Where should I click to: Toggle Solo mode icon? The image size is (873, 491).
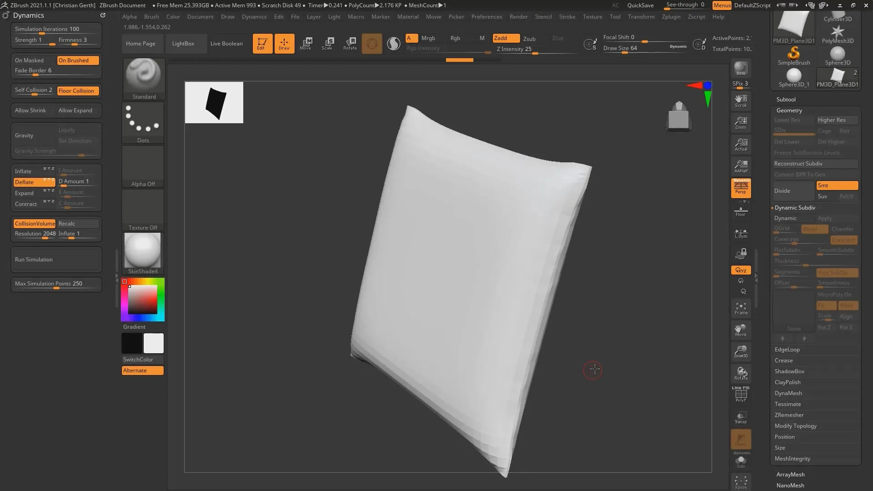pos(741,461)
